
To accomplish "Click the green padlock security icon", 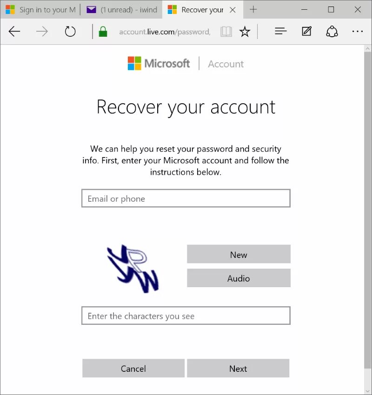I will [x=103, y=32].
